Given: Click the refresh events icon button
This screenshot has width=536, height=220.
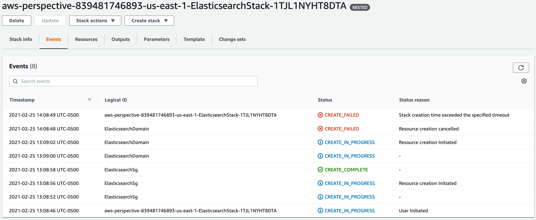Looking at the screenshot, I should (x=521, y=68).
